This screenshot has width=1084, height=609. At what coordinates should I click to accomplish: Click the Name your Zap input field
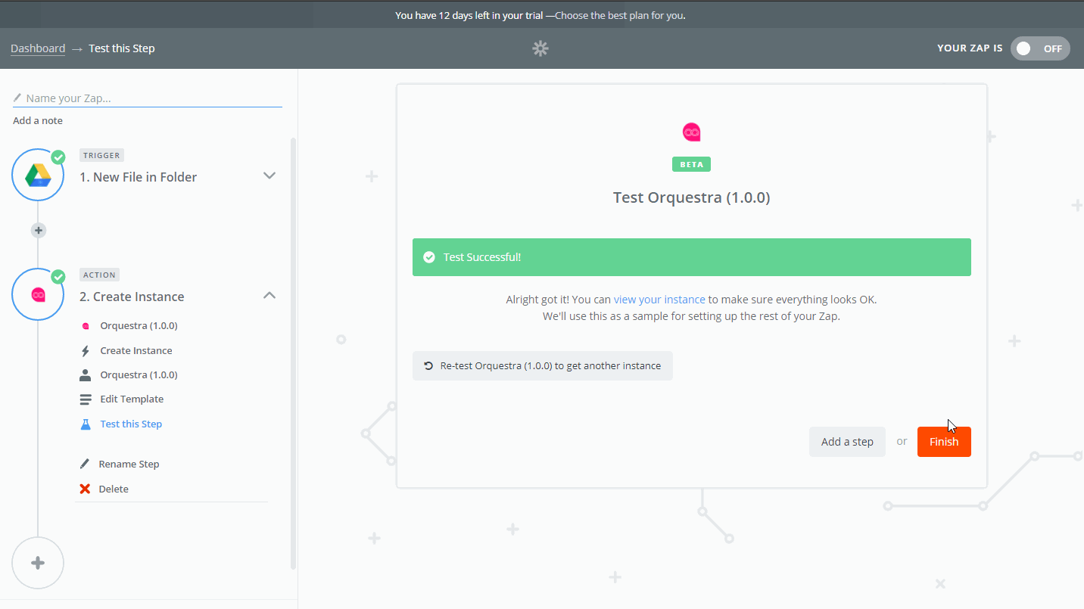[x=148, y=98]
